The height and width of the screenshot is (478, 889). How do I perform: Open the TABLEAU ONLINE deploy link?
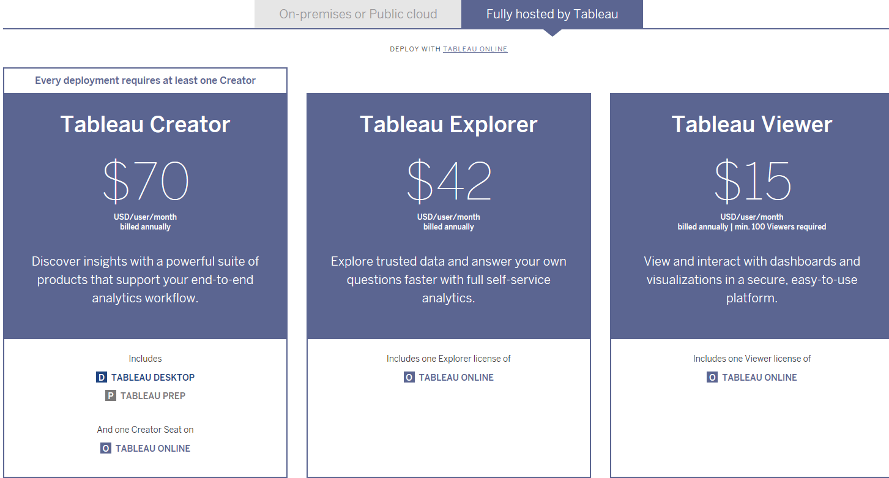[x=475, y=49]
